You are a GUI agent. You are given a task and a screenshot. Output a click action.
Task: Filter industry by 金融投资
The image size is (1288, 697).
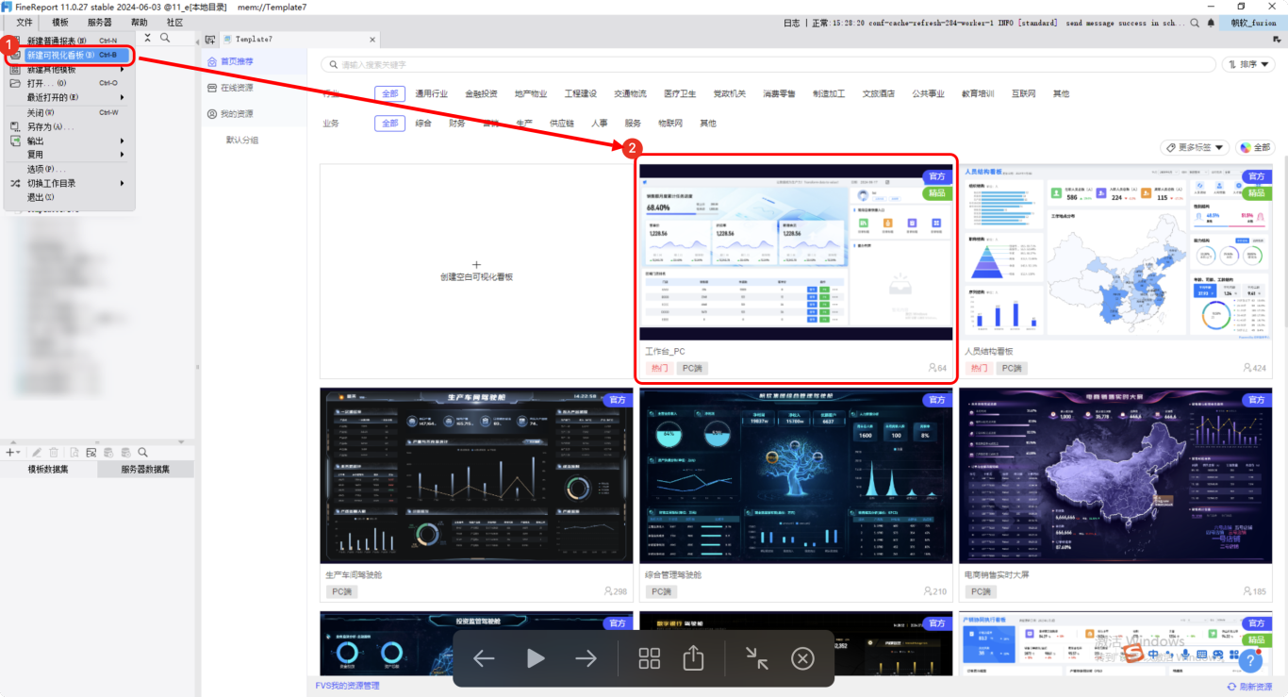(481, 93)
